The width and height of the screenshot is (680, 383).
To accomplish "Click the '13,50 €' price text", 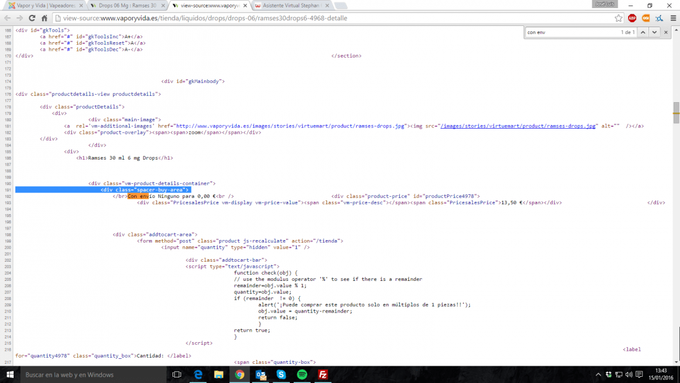I will (x=512, y=202).
